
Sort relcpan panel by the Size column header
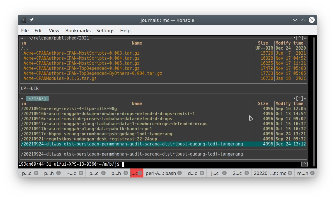(x=263, y=43)
